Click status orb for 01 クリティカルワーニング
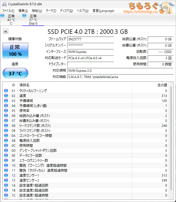Screen dimensions: 176x202 (x=6, y=91)
